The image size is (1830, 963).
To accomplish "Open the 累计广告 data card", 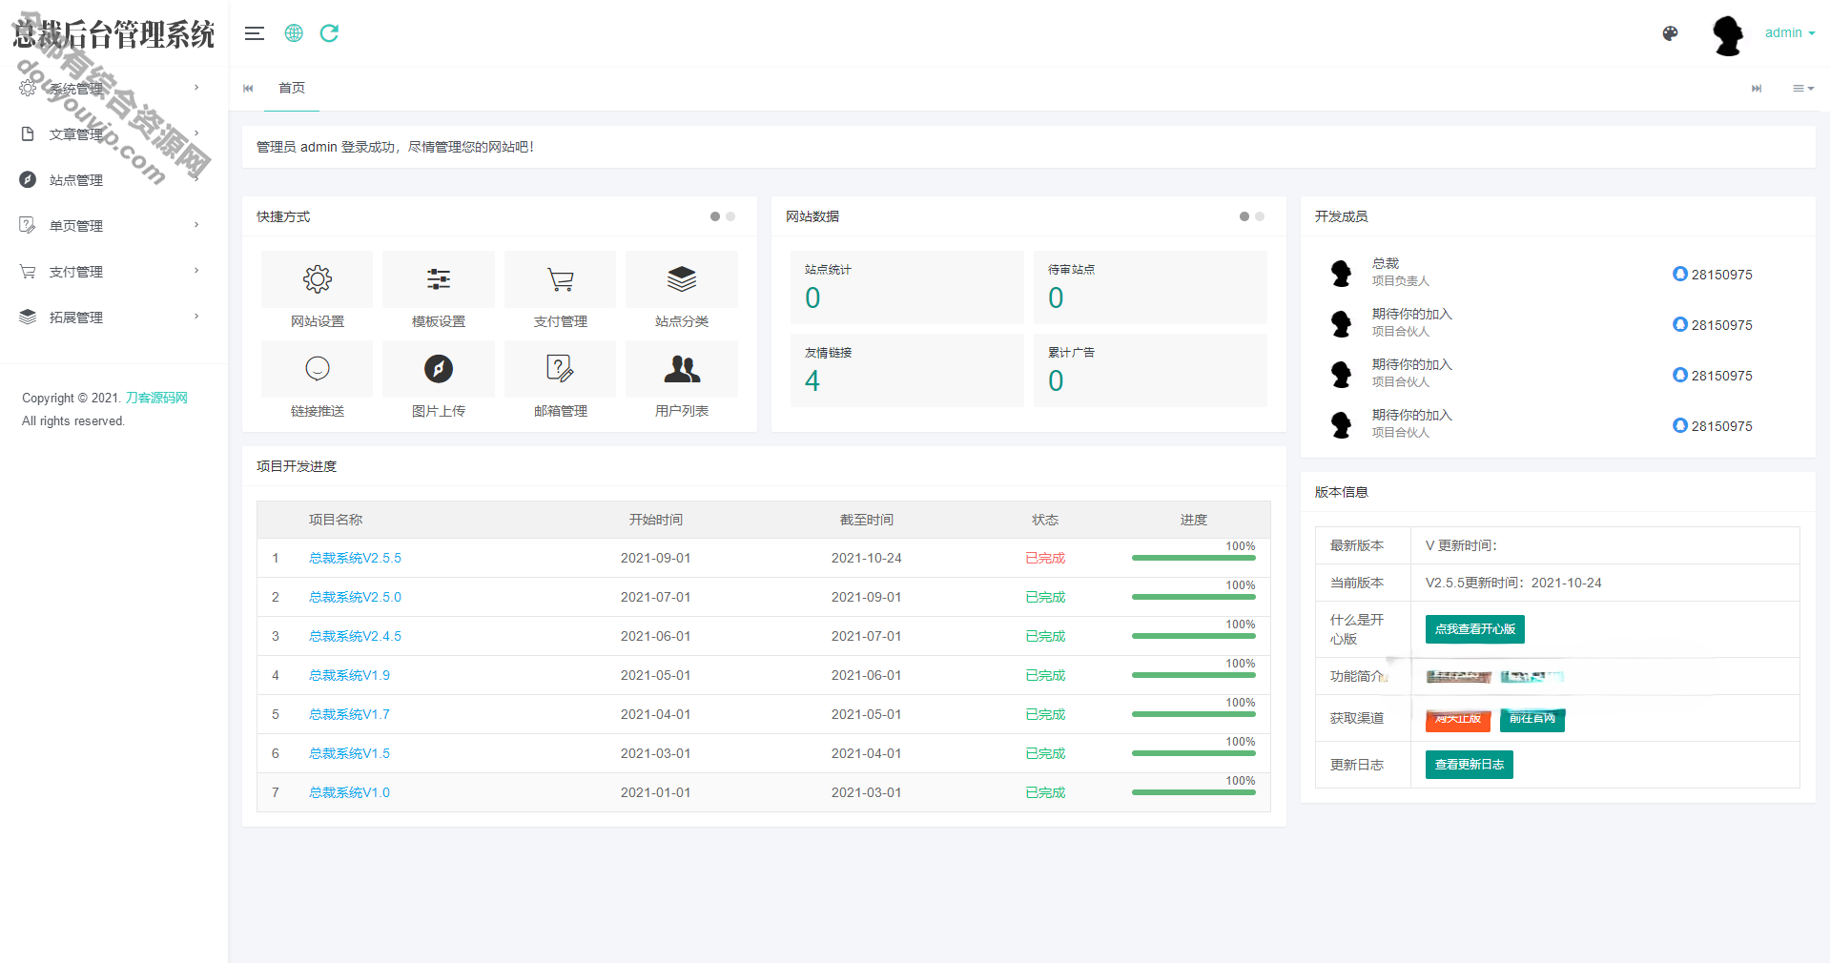I will (1150, 370).
